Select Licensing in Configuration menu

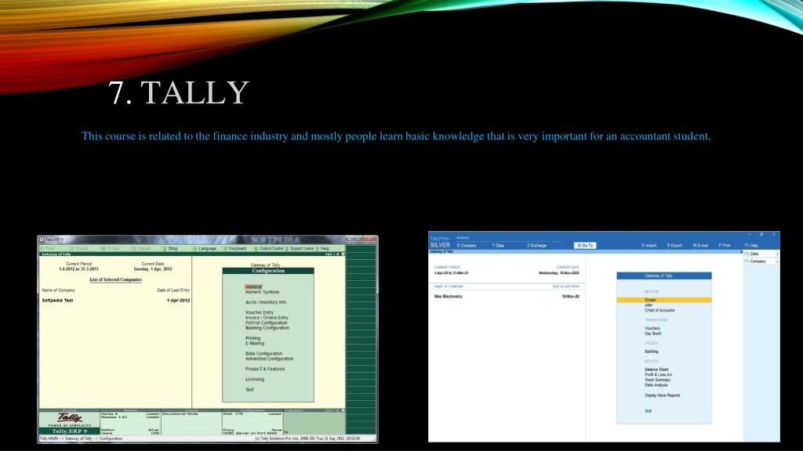tap(255, 379)
